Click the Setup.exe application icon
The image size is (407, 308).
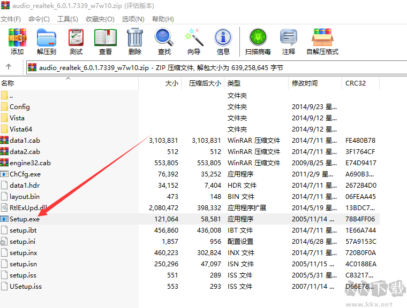pyautogui.click(x=4, y=219)
